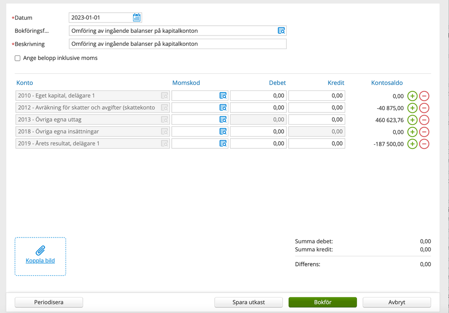Viewport: 449px width, 313px height.
Task: Delete the 2019 Årets resultat row
Action: click(424, 144)
